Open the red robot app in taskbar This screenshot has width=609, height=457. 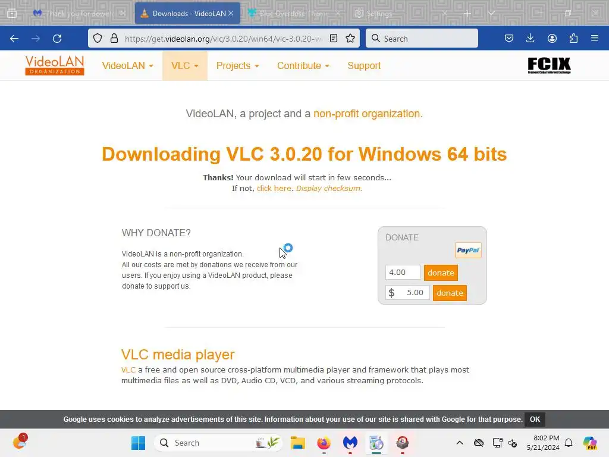403,443
